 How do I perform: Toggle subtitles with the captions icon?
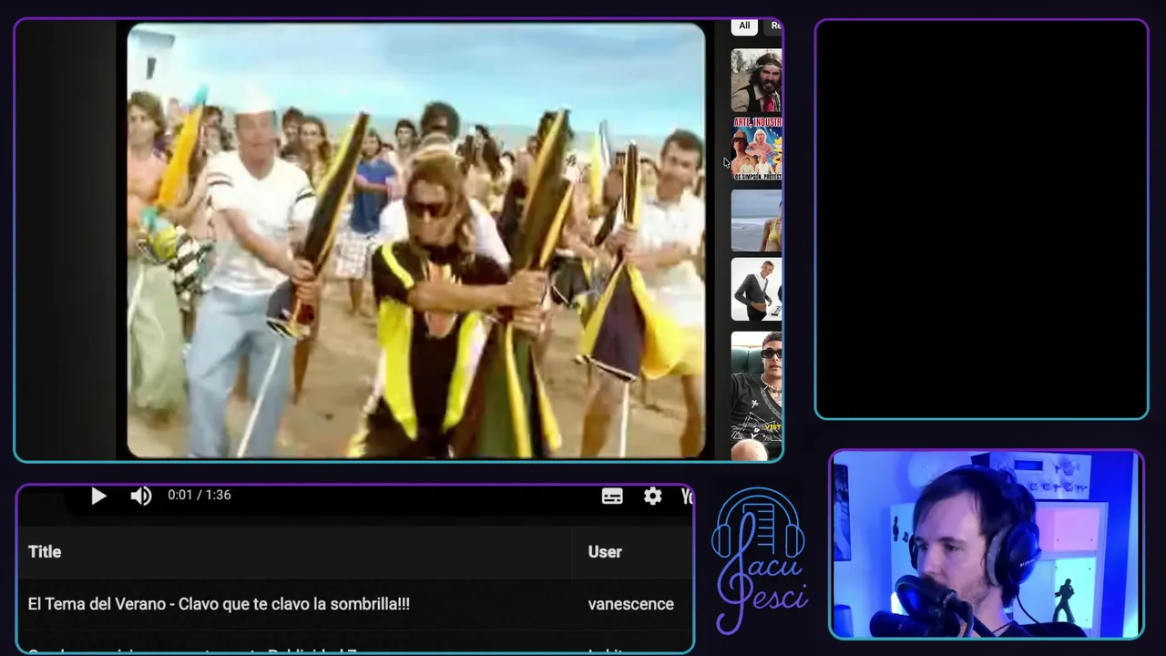[612, 496]
